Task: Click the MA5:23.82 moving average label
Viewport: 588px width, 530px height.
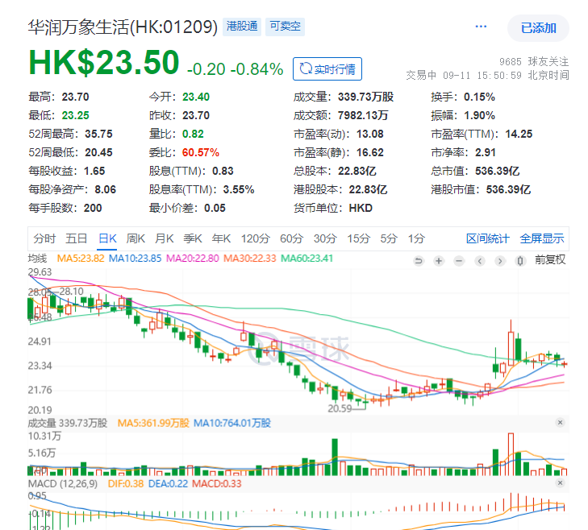Action: [80, 259]
